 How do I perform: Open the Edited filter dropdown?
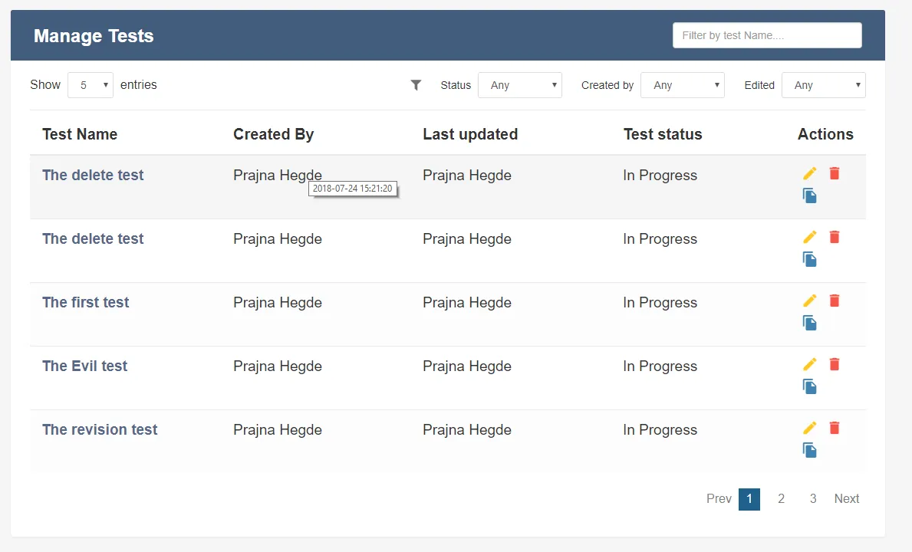pyautogui.click(x=824, y=85)
